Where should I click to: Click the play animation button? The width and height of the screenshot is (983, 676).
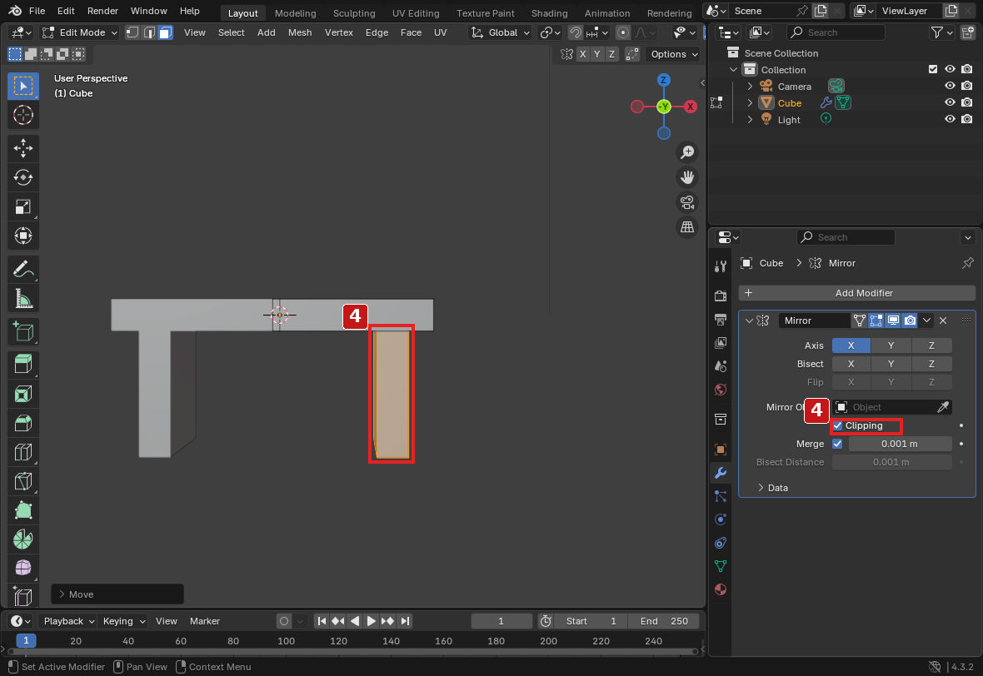point(371,621)
